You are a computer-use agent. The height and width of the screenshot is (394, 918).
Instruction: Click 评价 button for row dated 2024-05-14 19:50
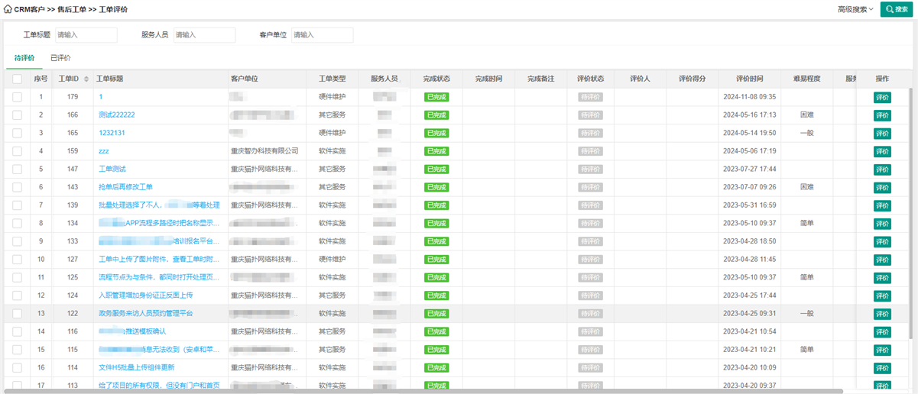click(882, 133)
